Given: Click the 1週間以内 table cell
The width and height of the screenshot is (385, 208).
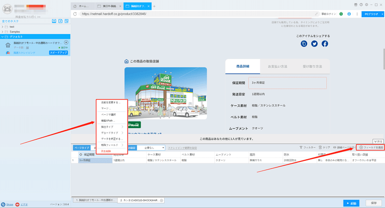Looking at the screenshot, I should (x=129, y=160).
